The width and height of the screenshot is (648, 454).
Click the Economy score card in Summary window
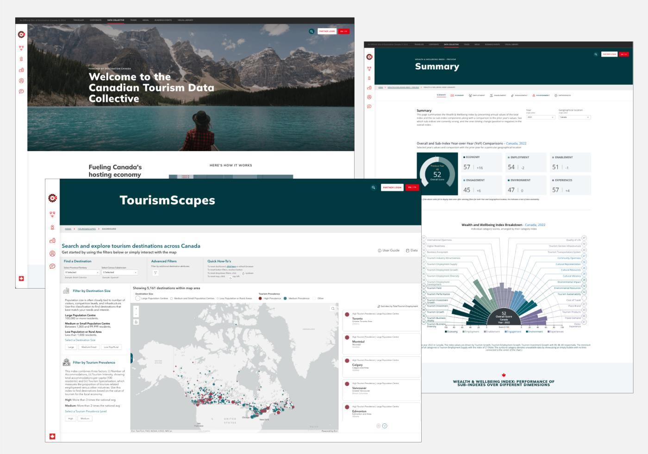click(481, 163)
